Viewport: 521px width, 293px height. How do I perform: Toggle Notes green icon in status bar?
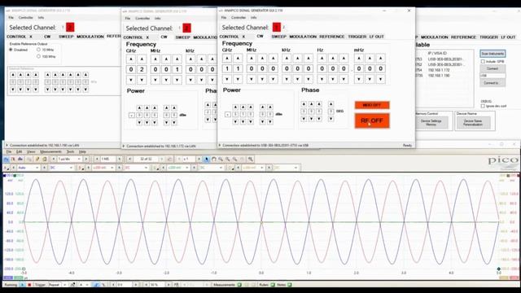click(x=290, y=285)
